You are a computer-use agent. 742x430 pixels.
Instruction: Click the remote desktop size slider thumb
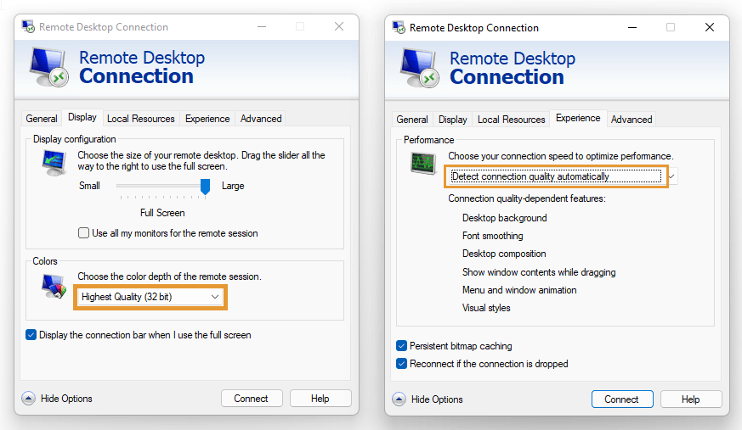[205, 187]
